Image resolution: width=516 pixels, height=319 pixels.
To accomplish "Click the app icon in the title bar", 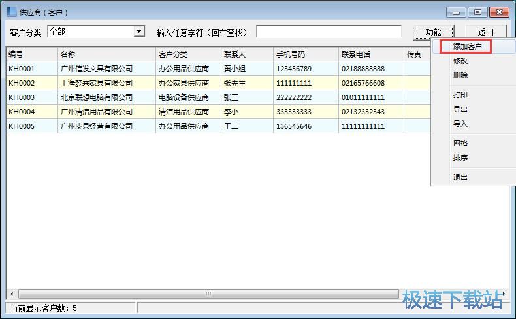I will point(12,12).
